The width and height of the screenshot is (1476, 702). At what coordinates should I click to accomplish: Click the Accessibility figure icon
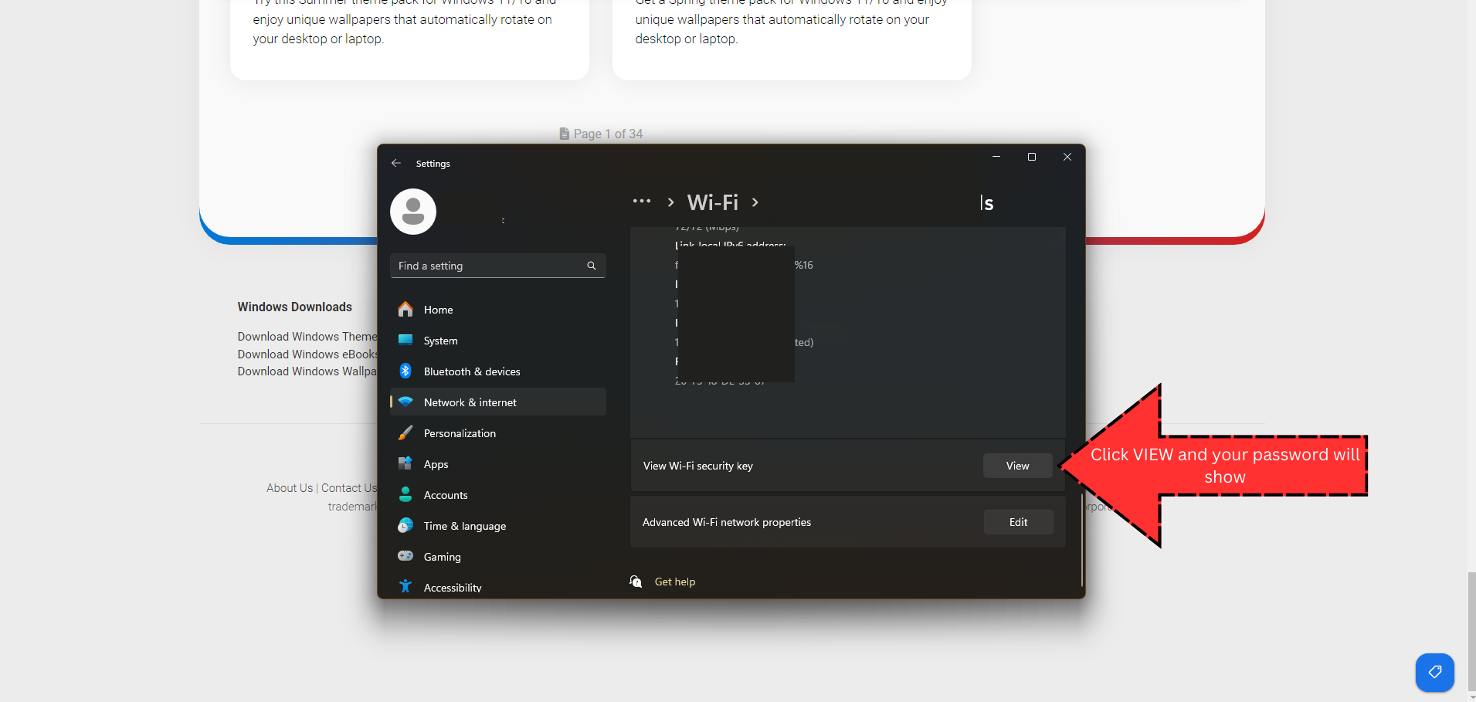(405, 586)
